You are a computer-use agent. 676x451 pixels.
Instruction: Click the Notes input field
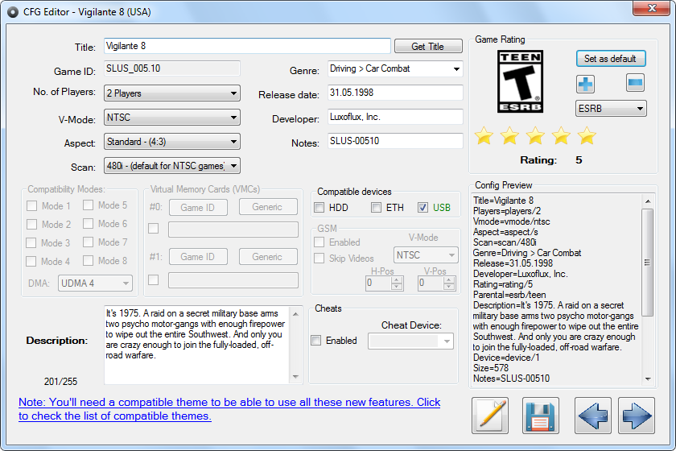click(x=395, y=141)
